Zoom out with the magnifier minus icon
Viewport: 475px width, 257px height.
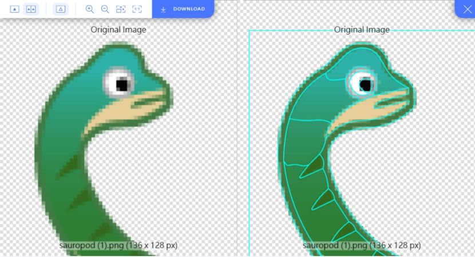click(x=105, y=9)
